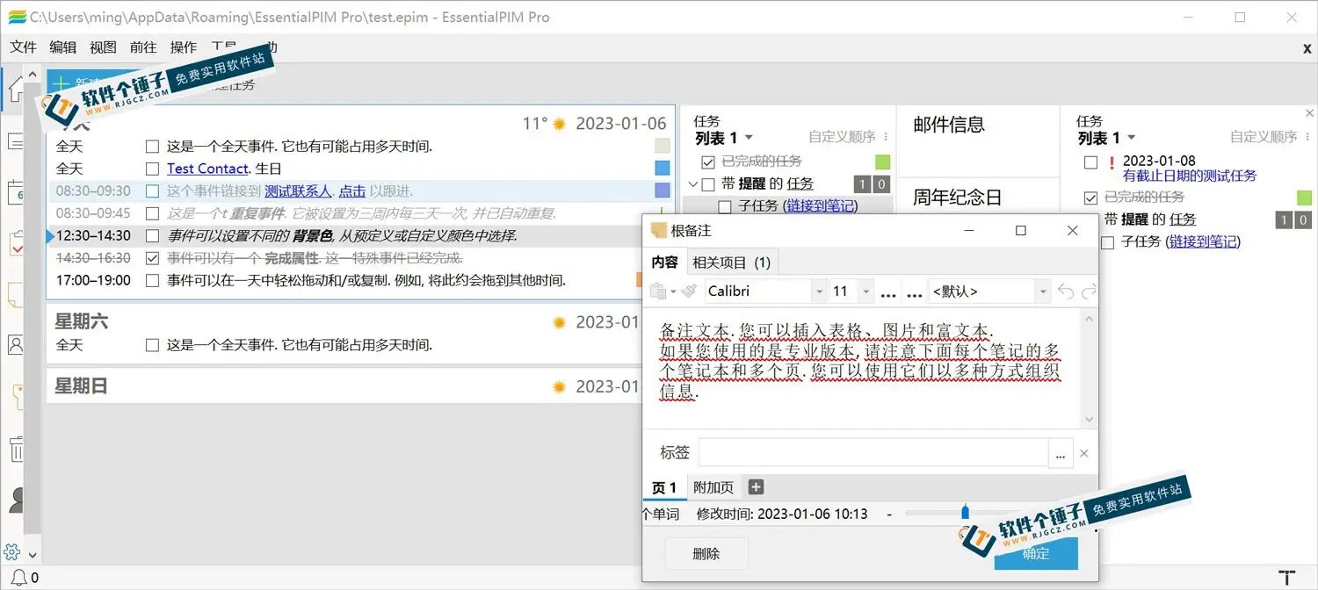Open the 视图 menu
The height and width of the screenshot is (590, 1318).
point(103,47)
